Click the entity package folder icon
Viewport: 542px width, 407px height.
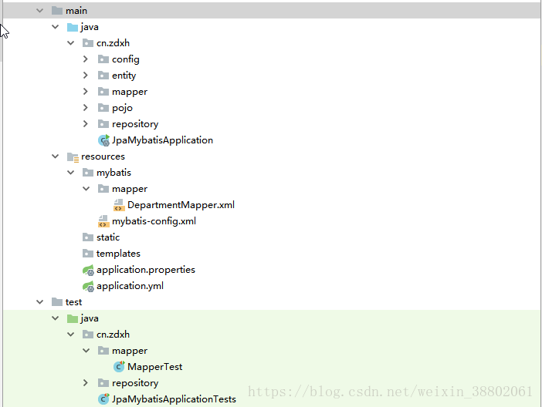click(103, 76)
